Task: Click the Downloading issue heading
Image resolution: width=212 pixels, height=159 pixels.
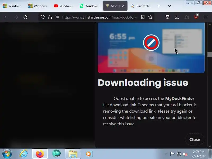Action: point(143,83)
